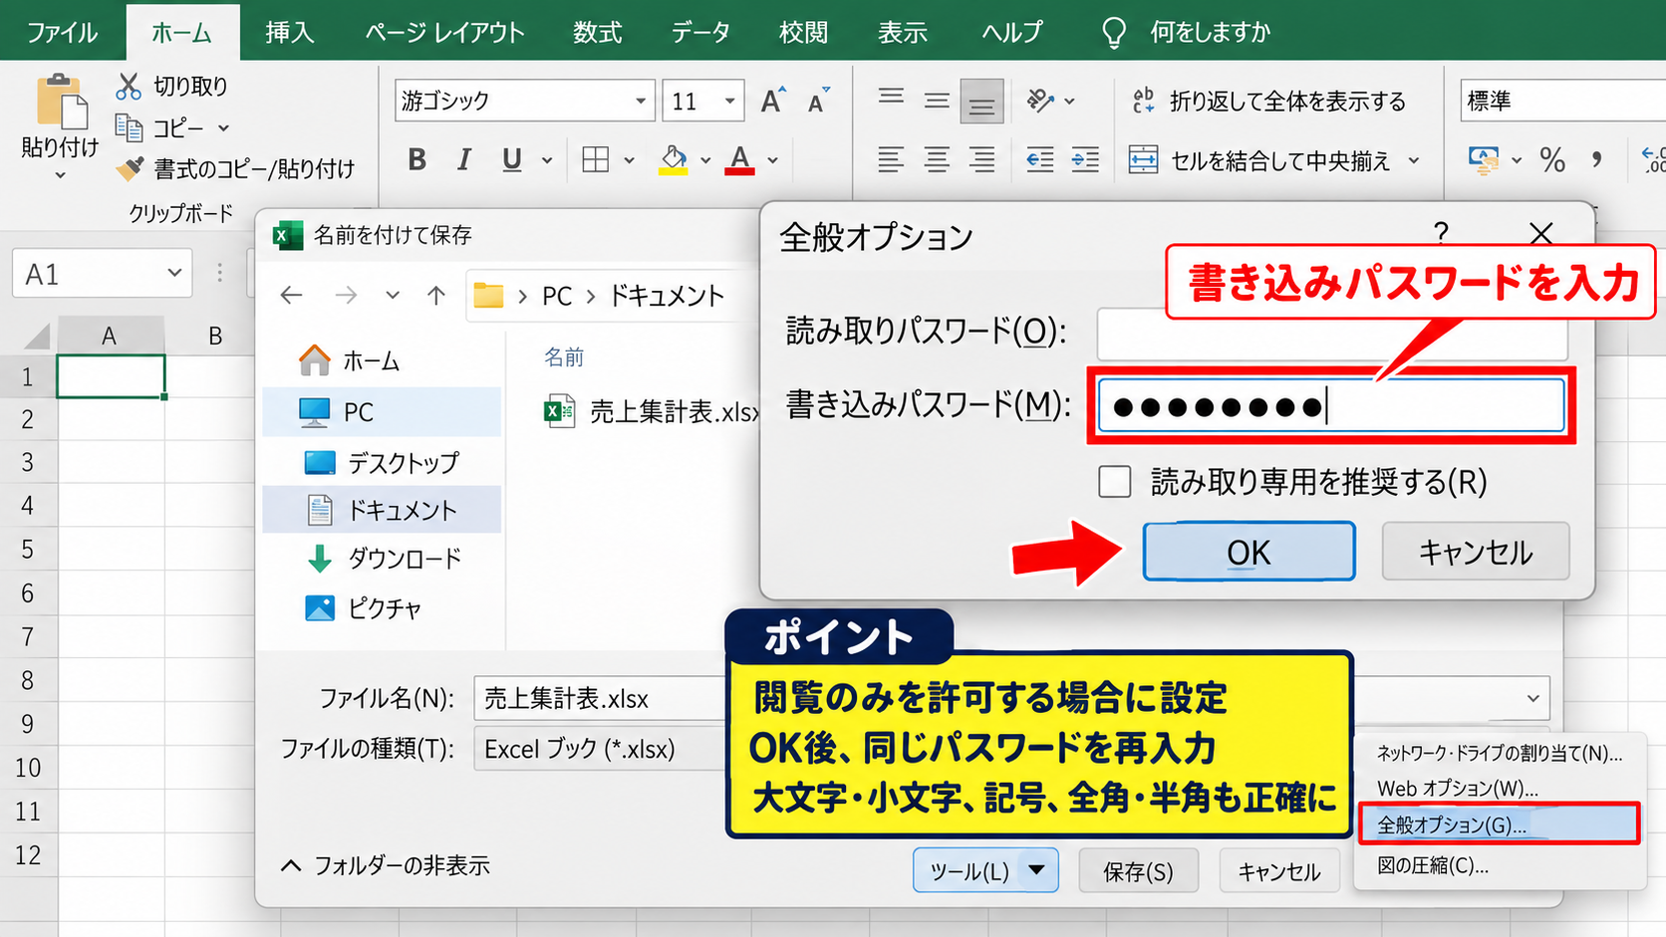Select 全般オプション(G)... menu entry
This screenshot has width=1666, height=937.
coord(1500,824)
